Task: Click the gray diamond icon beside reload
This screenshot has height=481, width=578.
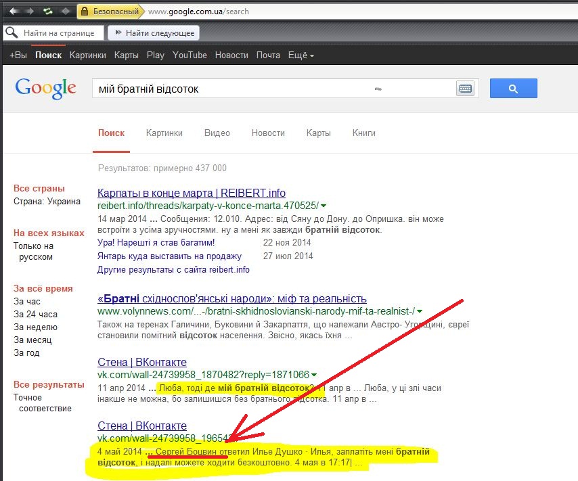Action: click(66, 12)
